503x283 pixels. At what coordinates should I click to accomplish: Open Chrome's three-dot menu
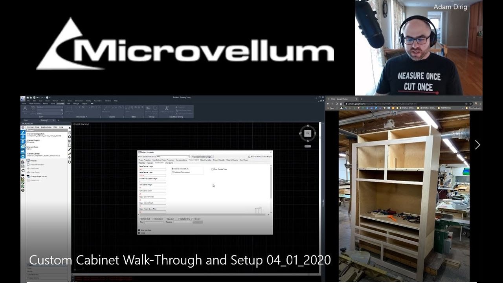pyautogui.click(x=480, y=104)
